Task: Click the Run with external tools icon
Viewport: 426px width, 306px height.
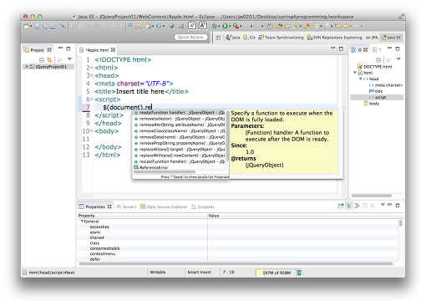Action: [x=236, y=26]
